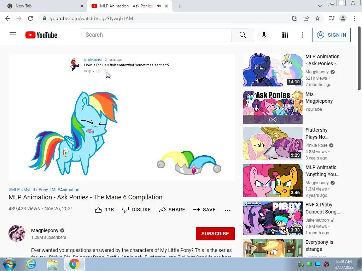Open the Fluttershy Plays thumbnail

pyautogui.click(x=273, y=143)
